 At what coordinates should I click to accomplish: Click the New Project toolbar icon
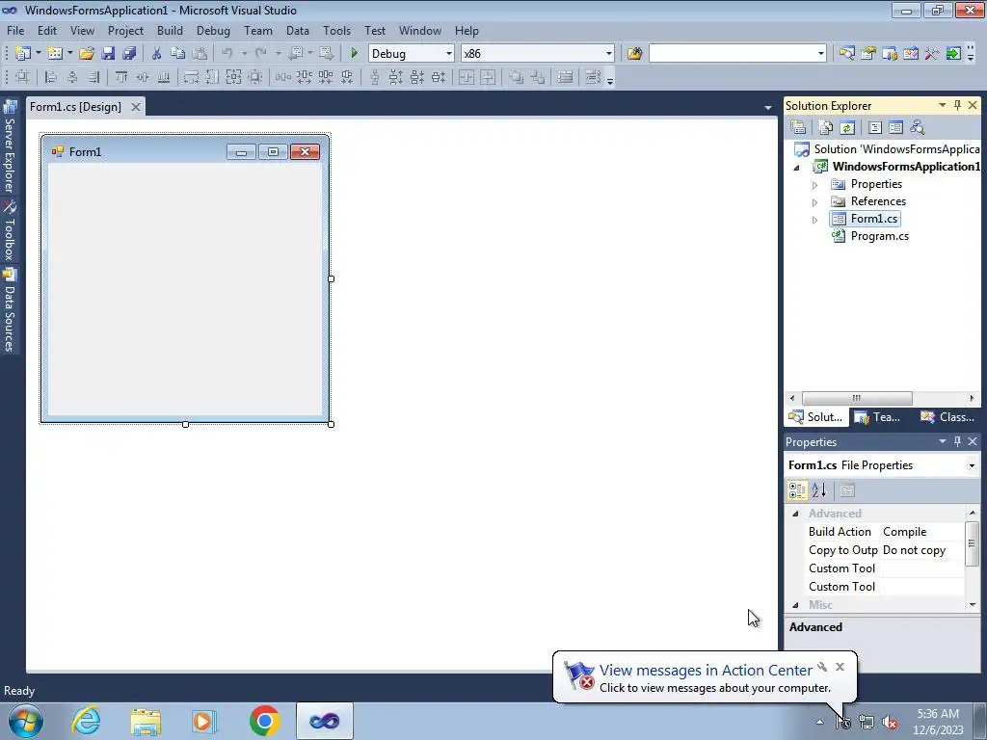[23, 54]
